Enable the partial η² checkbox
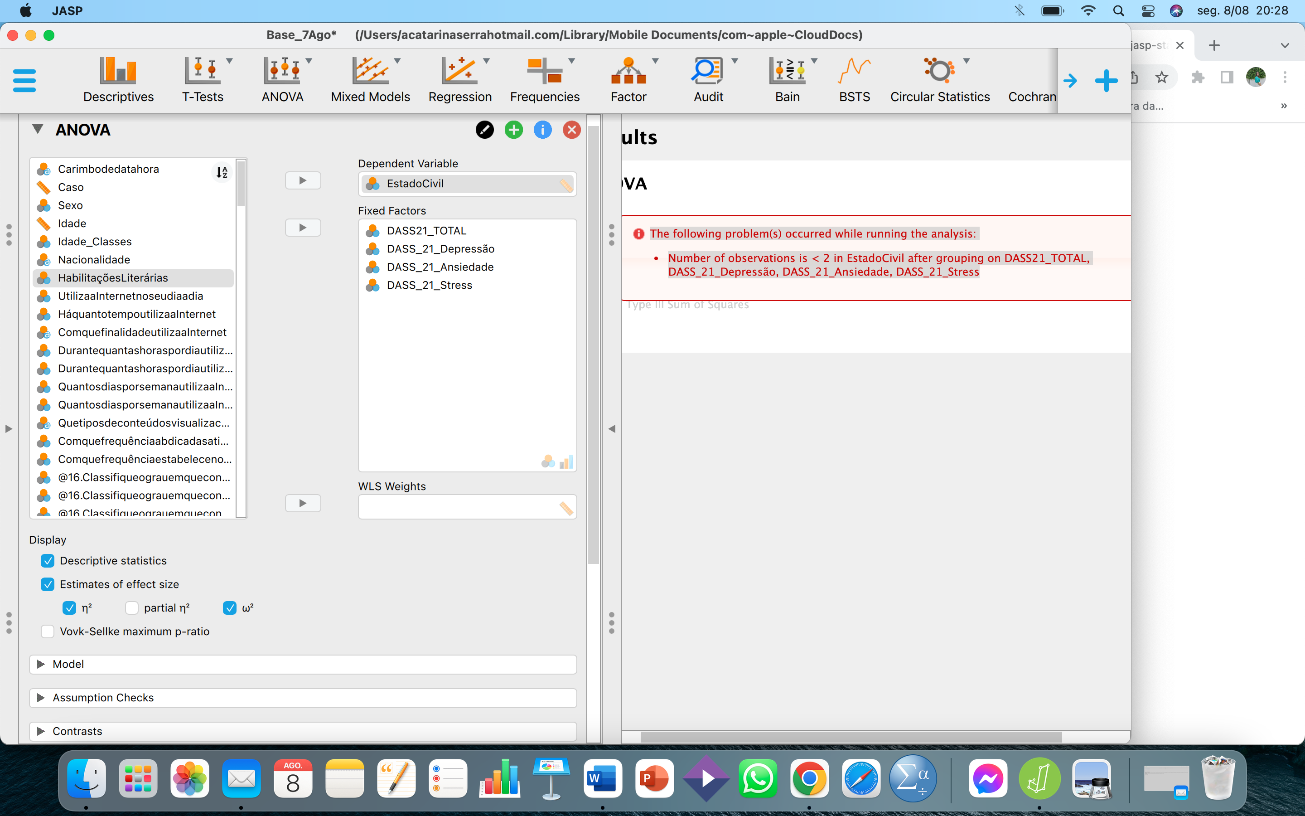The image size is (1305, 816). tap(131, 607)
